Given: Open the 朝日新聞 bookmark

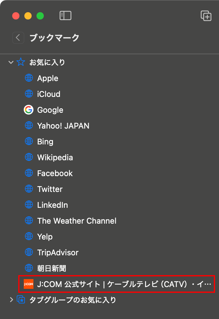Looking at the screenshot, I should click(52, 268).
